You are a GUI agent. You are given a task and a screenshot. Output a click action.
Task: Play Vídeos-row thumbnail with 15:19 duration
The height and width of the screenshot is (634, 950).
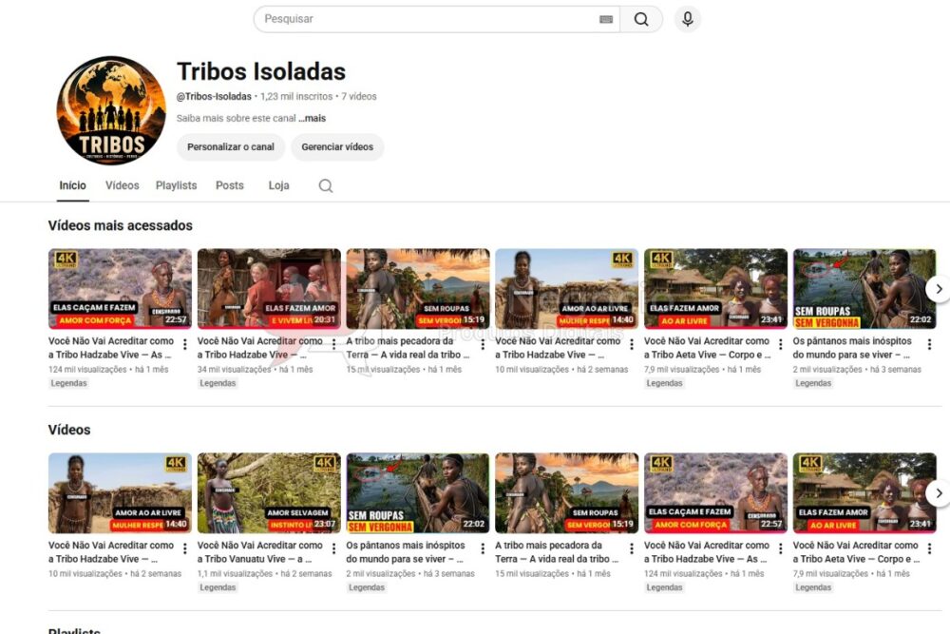click(x=566, y=493)
